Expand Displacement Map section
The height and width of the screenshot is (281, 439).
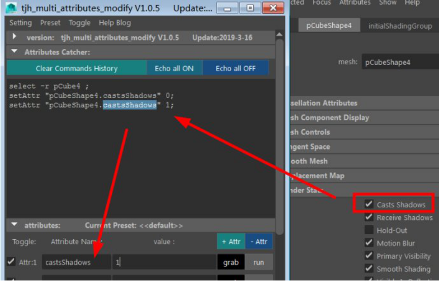[365, 176]
